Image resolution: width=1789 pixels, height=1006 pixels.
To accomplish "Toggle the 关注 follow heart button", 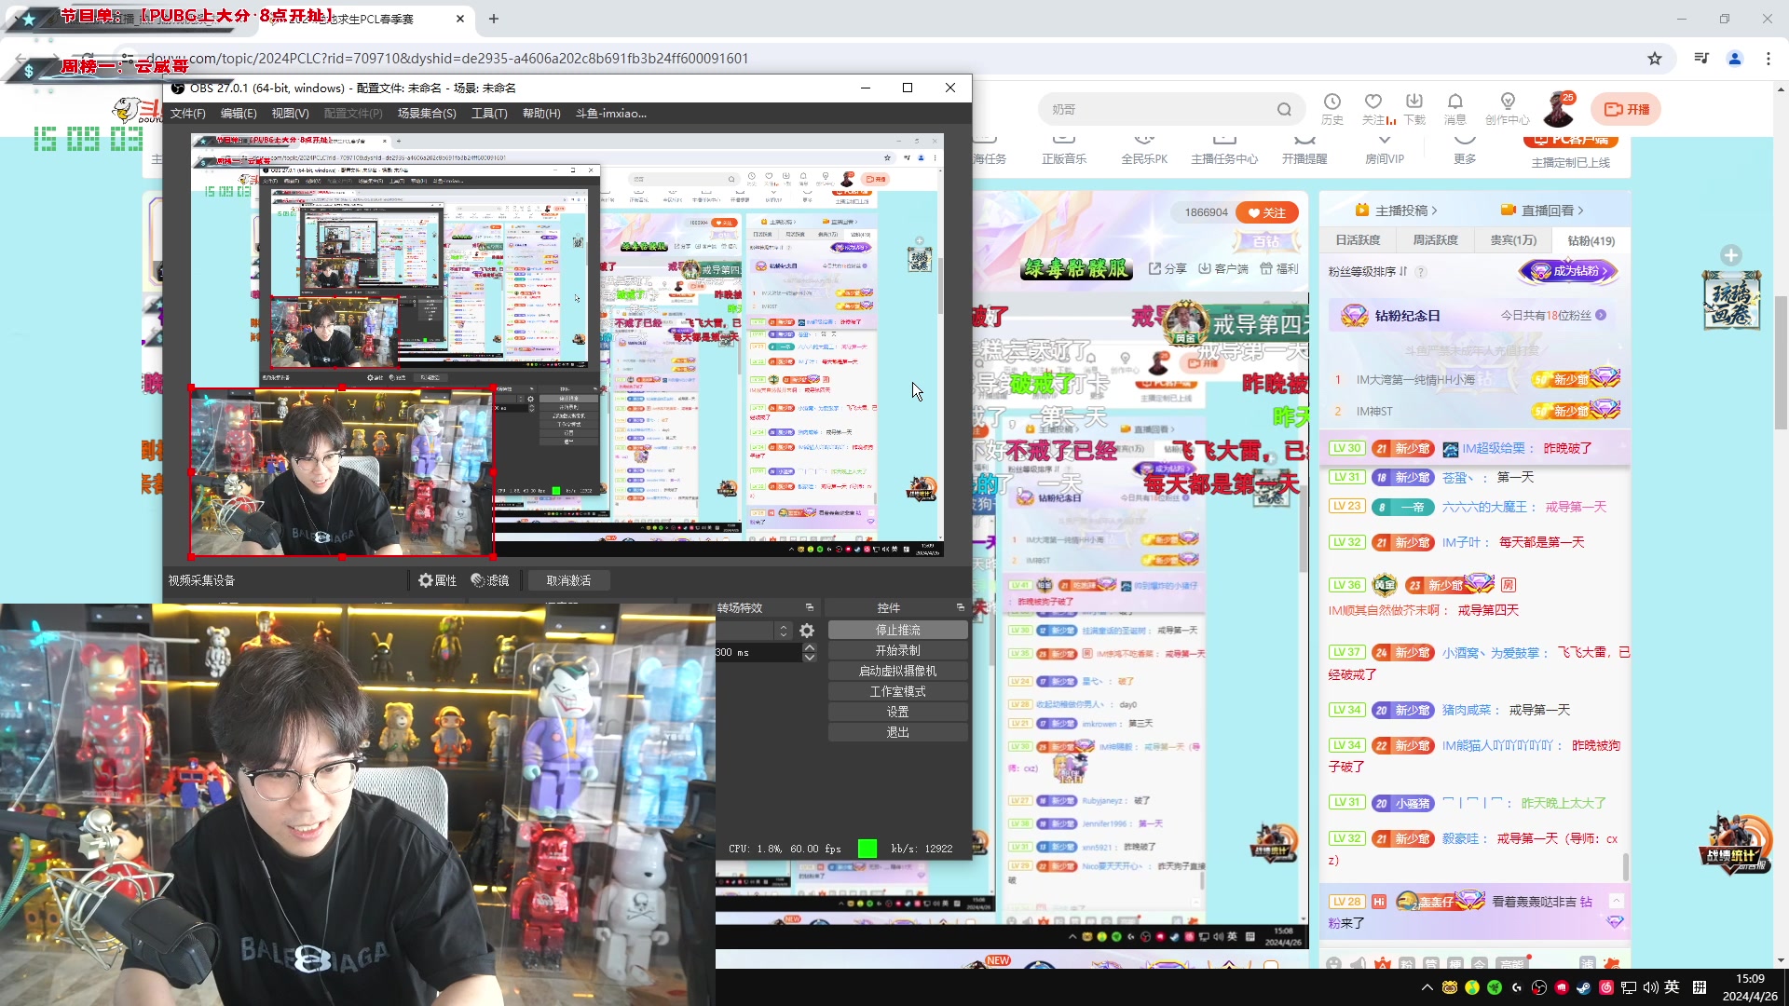I will [x=1266, y=212].
